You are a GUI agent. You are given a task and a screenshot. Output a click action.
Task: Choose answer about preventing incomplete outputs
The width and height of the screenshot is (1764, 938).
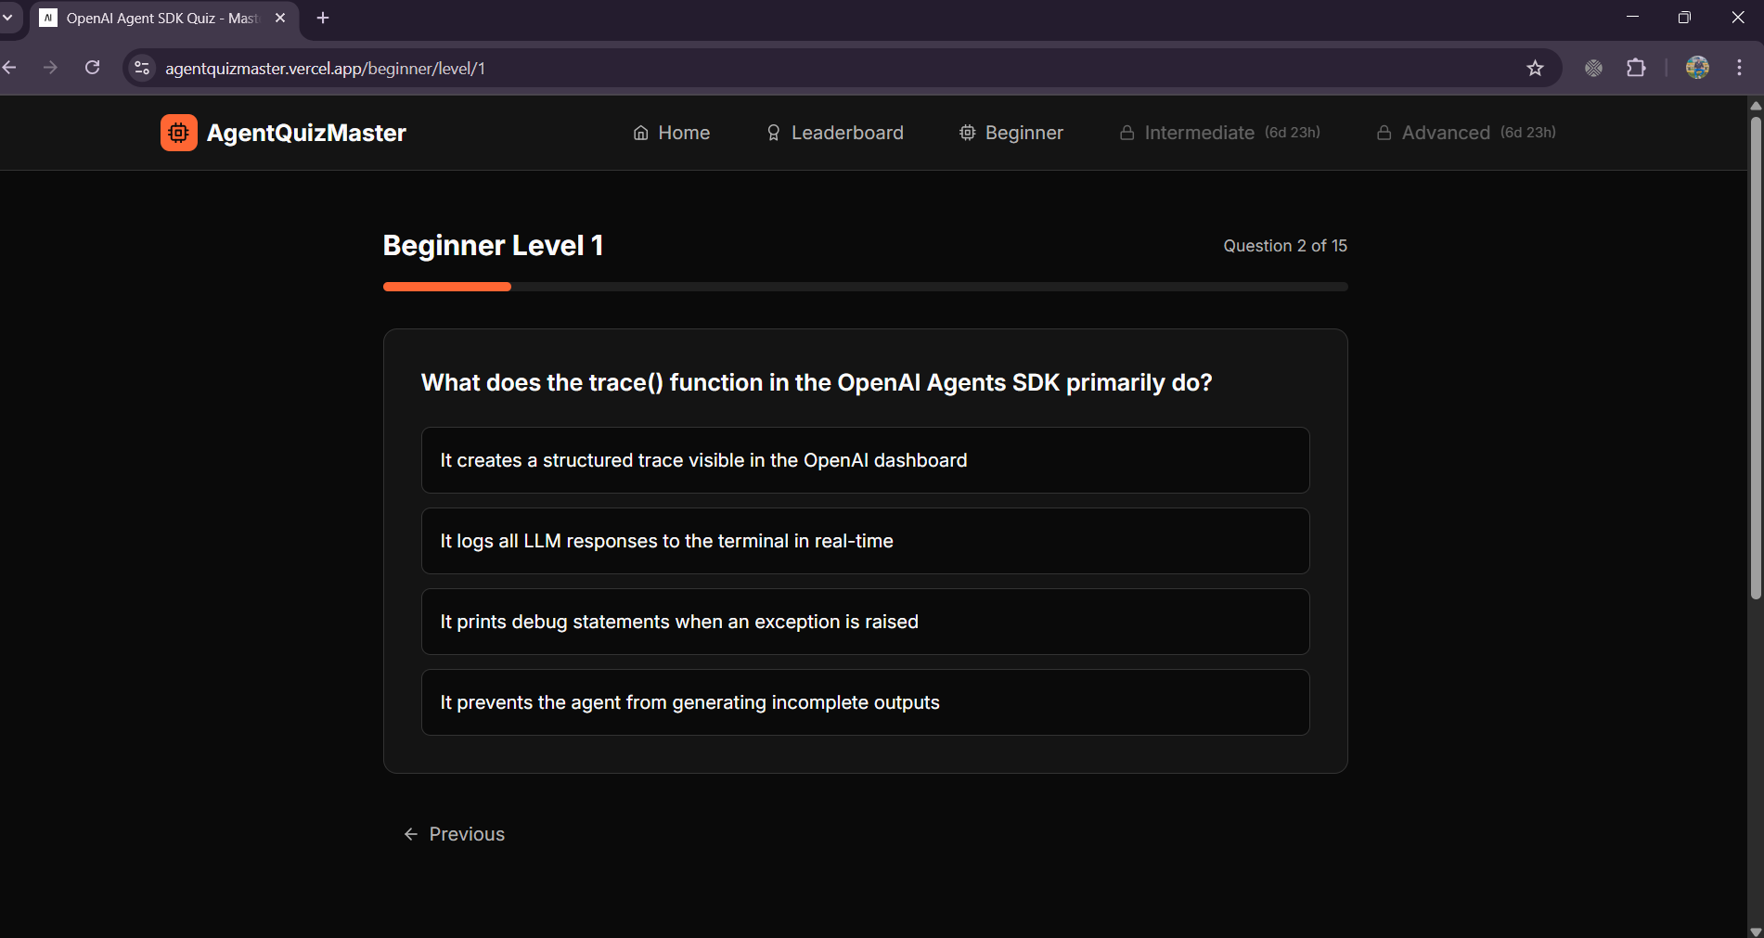point(865,702)
